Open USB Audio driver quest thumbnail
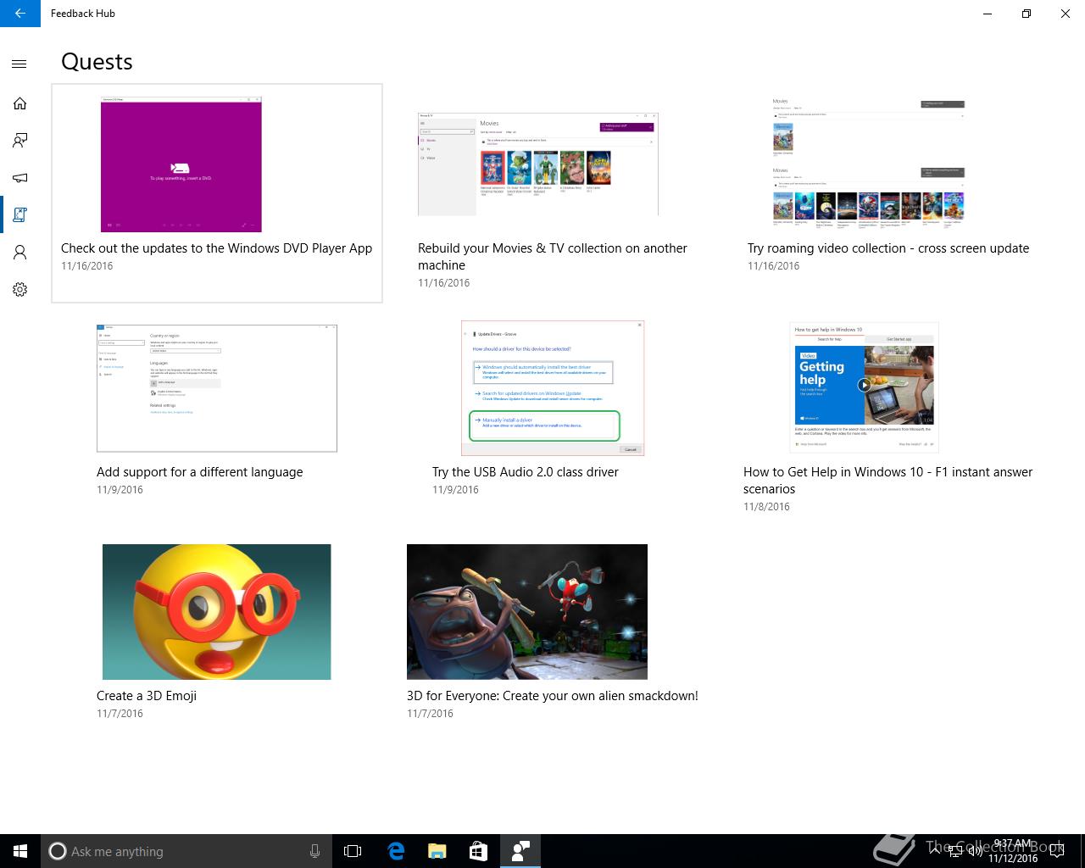Image resolution: width=1085 pixels, height=868 pixels. 553,388
